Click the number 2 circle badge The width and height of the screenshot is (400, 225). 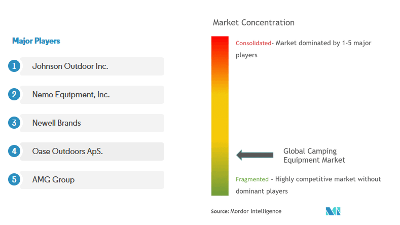14,94
